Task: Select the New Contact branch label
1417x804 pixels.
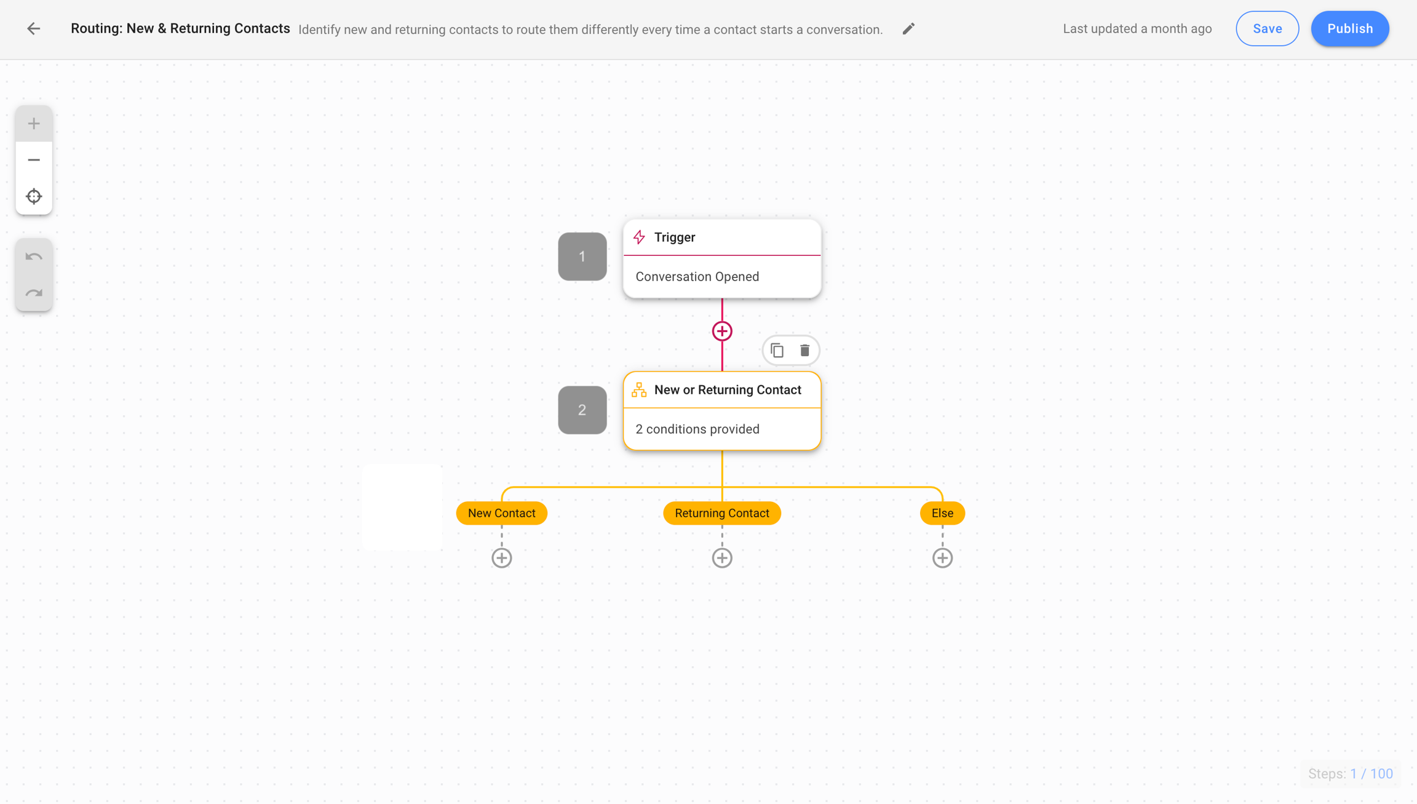Action: pos(501,513)
